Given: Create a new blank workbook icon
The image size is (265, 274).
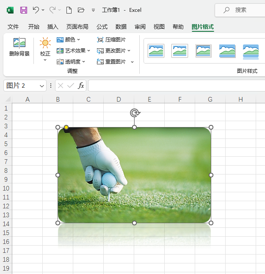Looking at the screenshot, I should coord(69,10).
